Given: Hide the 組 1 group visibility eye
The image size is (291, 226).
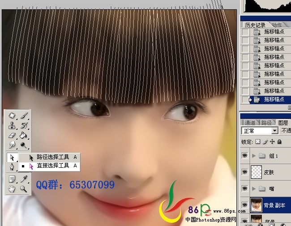Looking at the screenshot, I should click(x=244, y=155).
